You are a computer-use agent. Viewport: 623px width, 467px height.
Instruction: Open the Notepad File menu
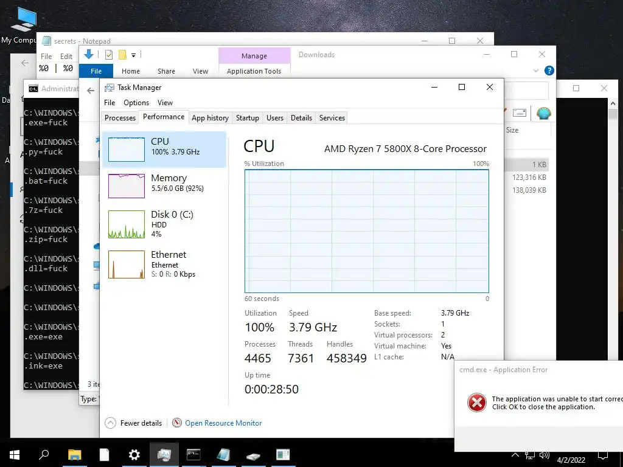pyautogui.click(x=46, y=57)
